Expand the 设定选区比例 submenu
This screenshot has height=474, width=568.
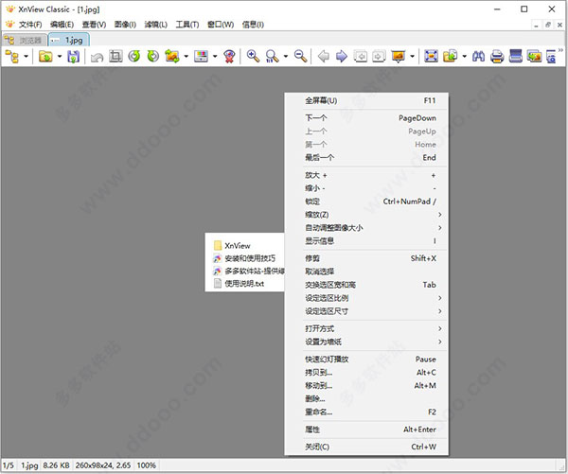366,298
